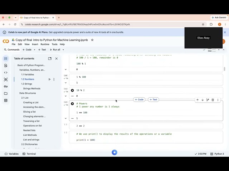Open the RAM Disk resources dropdown

click(219, 50)
